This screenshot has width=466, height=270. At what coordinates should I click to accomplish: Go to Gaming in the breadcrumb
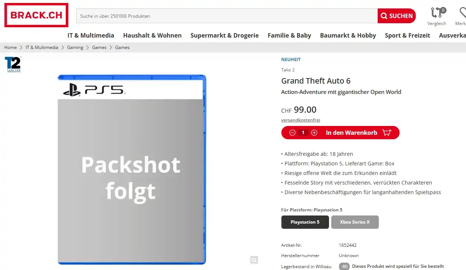[x=75, y=47]
